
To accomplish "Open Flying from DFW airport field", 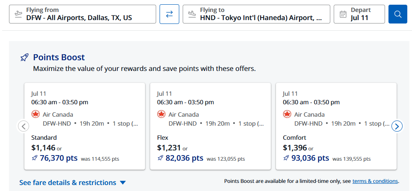I will coord(83,14).
